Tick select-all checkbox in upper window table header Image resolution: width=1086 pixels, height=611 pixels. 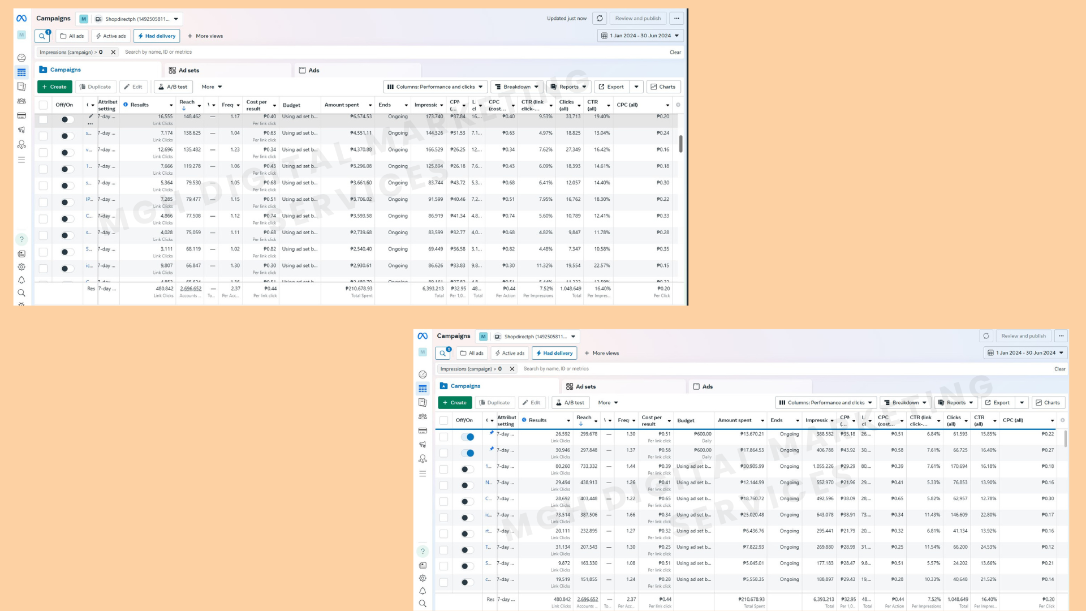click(43, 105)
